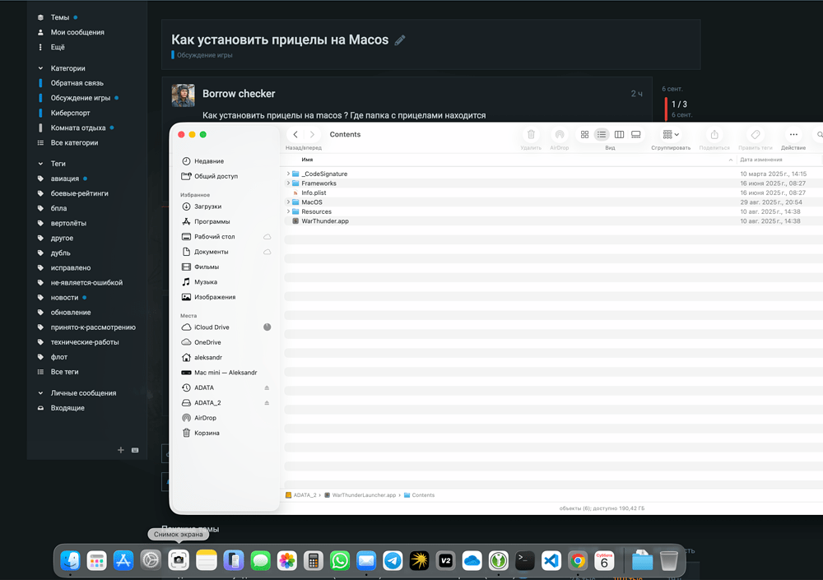The width and height of the screenshot is (823, 580).
Task: Open Launchpad from the Dock
Action: coord(96,561)
